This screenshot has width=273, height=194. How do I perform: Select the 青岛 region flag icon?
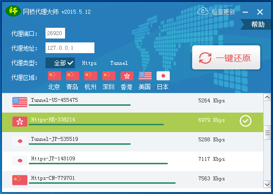[x=72, y=76]
